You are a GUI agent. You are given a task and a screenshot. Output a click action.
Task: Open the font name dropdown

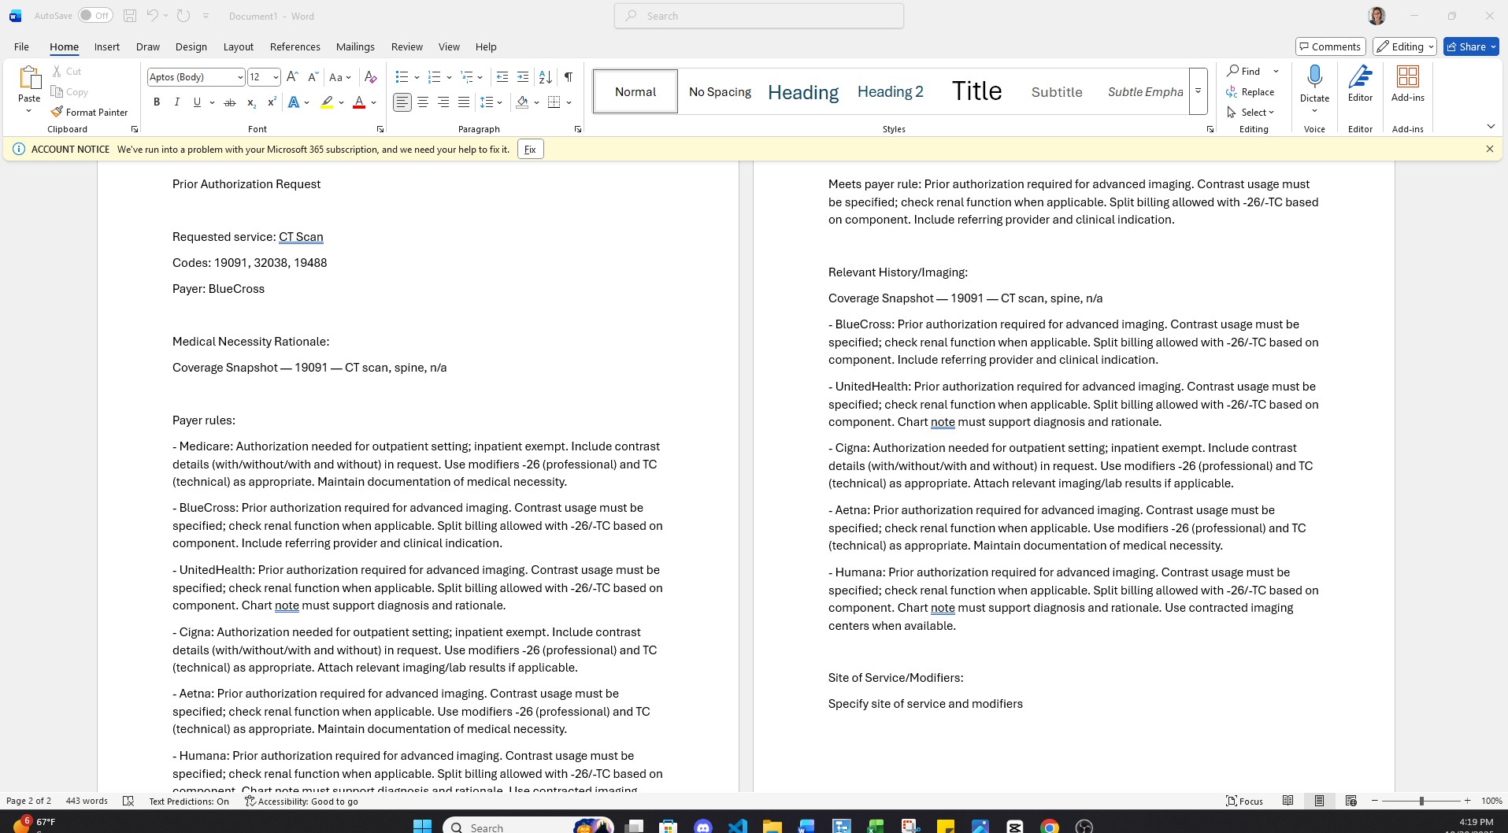tap(240, 77)
